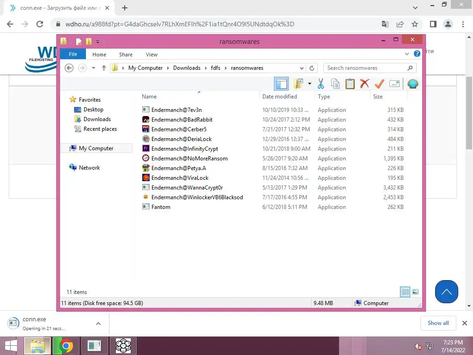This screenshot has width=473, height=355.
Task: Open the Share ribbon tab
Action: pyautogui.click(x=126, y=55)
